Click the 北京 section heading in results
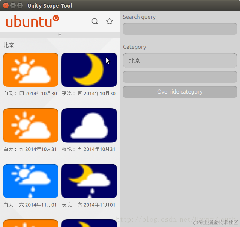This screenshot has width=240, height=227. click(x=9, y=45)
